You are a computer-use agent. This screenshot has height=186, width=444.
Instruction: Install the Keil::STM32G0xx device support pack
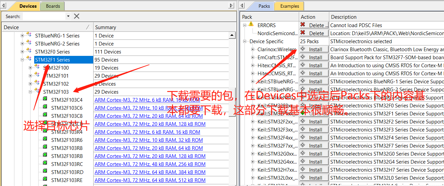314,154
